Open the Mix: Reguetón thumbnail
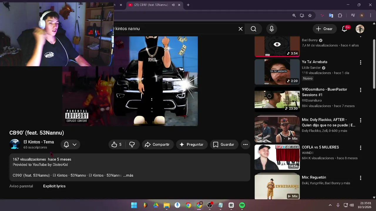The width and height of the screenshot is (376, 211). click(277, 187)
